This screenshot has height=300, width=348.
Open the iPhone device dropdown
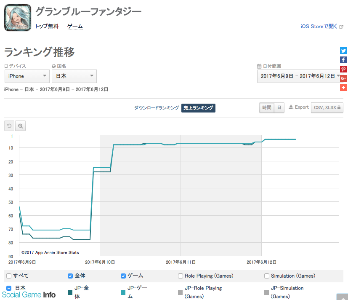click(x=27, y=76)
